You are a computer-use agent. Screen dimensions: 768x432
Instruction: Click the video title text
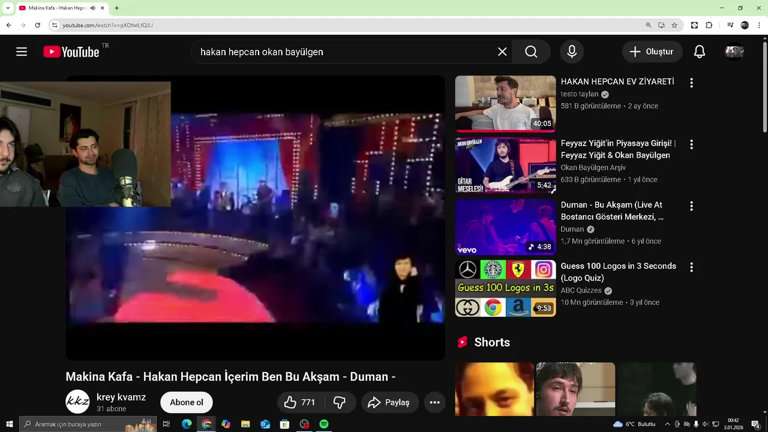[x=230, y=377]
